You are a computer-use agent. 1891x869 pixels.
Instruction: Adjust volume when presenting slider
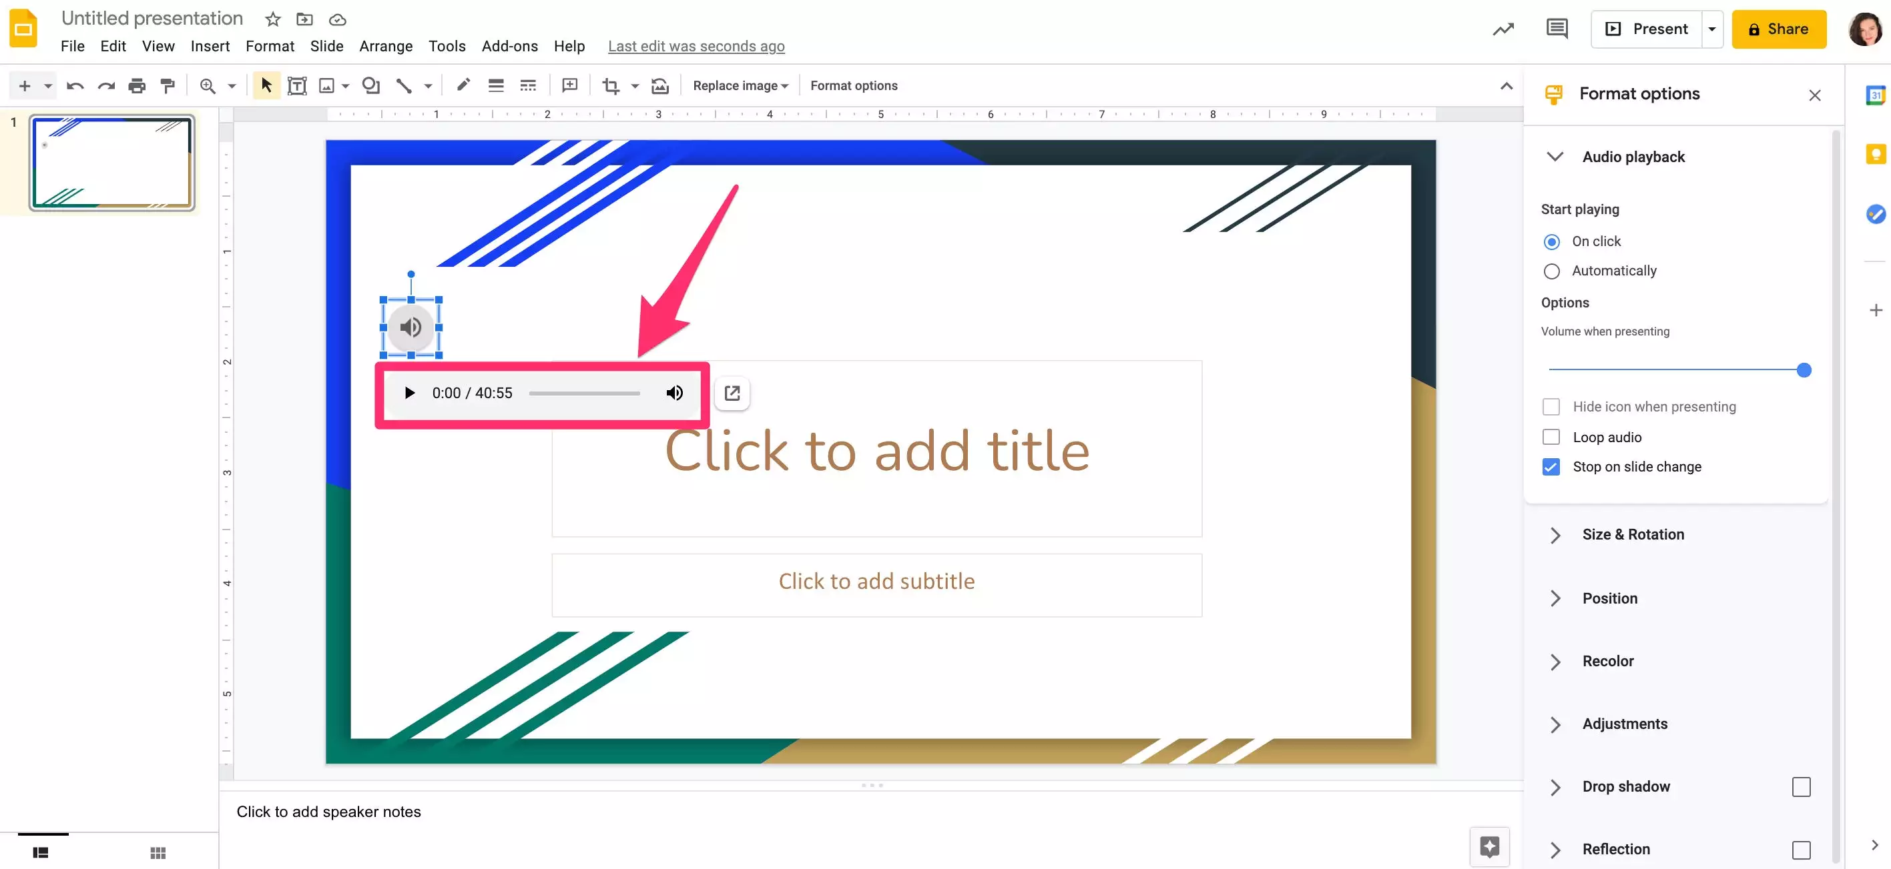1803,370
